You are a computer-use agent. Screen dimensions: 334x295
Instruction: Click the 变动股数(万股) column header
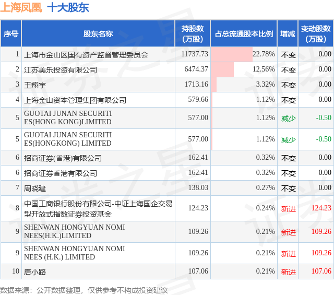tap(316, 34)
